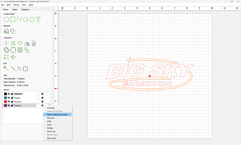Open the Library menu
This screenshot has height=145, width=241.
click(16, 5)
